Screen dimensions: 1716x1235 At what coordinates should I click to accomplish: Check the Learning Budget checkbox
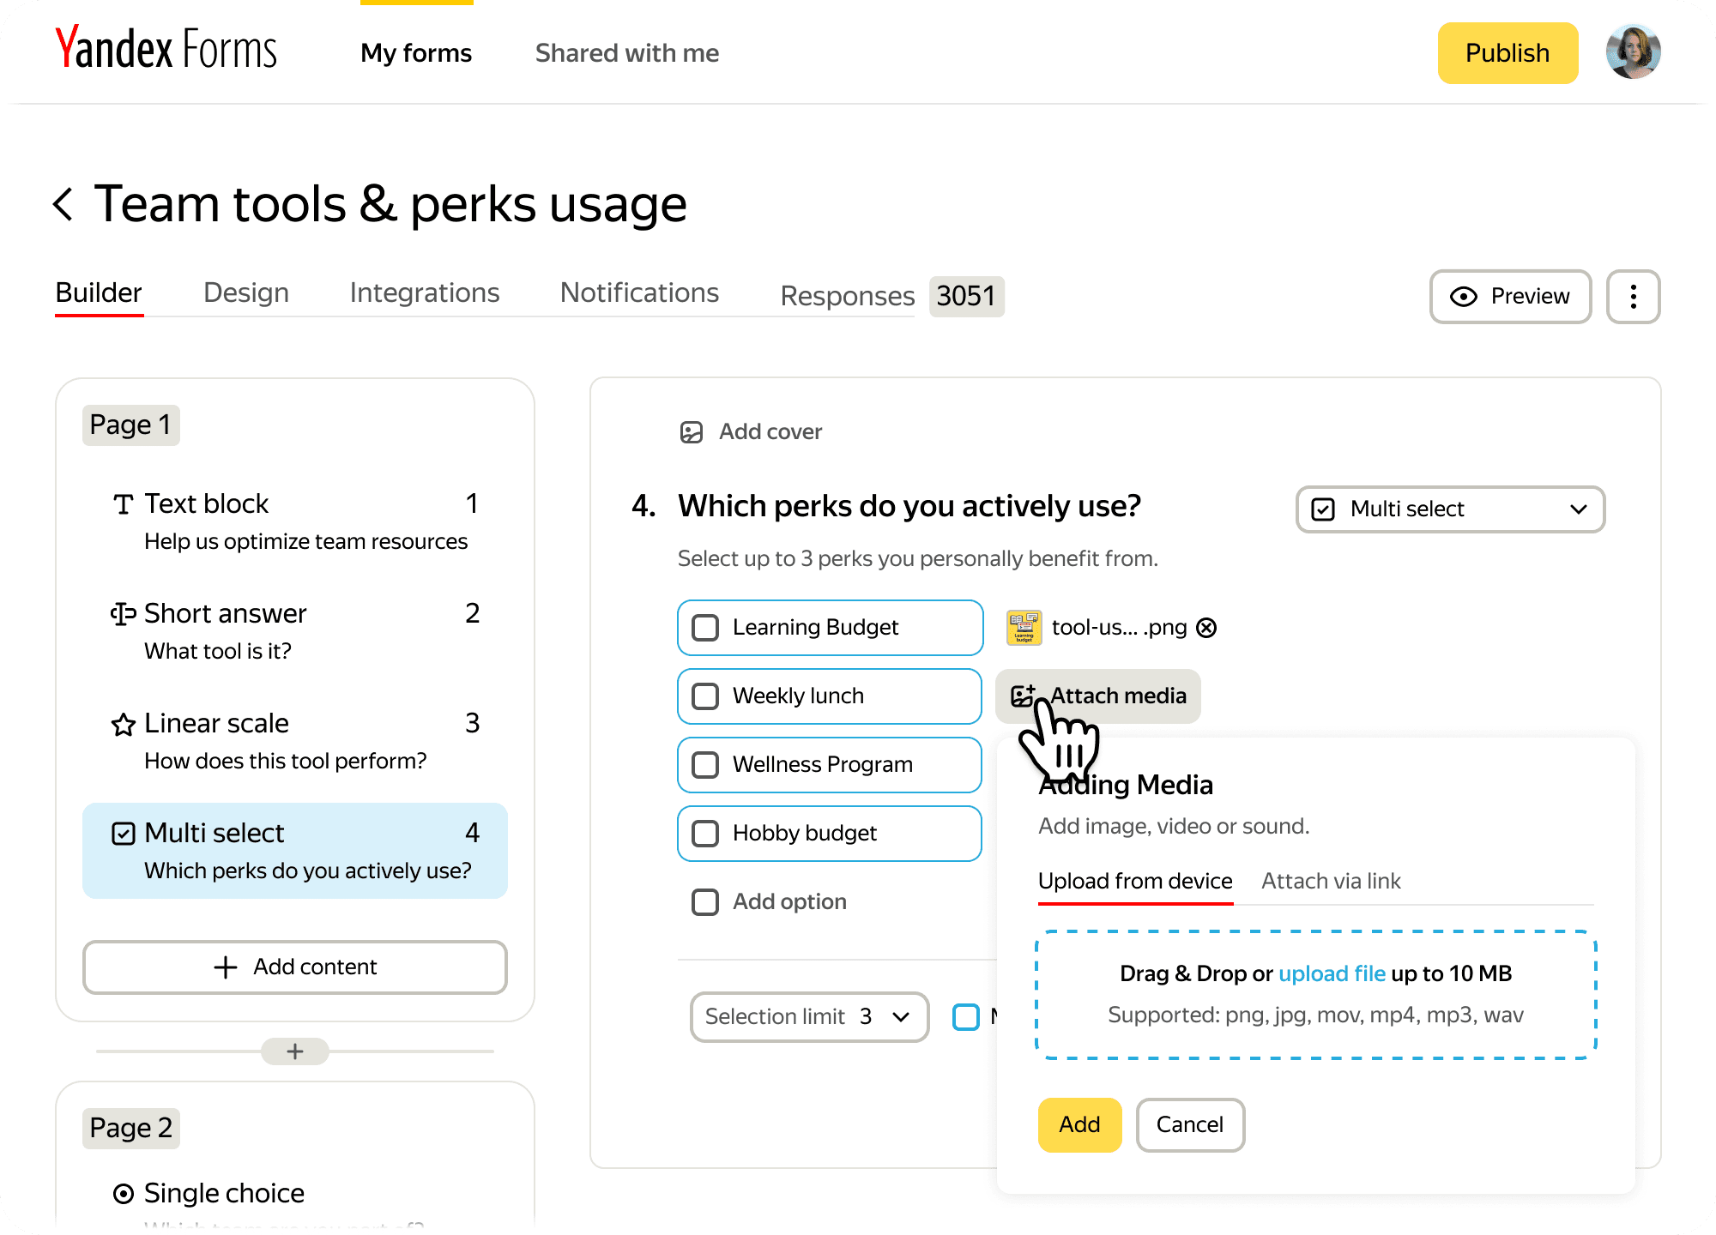click(x=705, y=628)
